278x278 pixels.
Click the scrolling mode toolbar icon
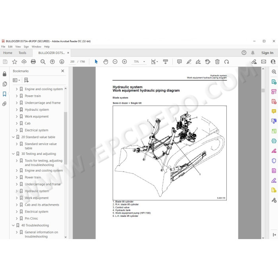pyautogui.click(x=166, y=62)
